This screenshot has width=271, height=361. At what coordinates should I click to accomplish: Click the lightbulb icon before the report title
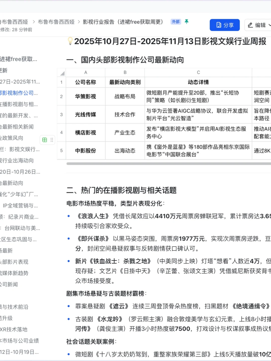click(x=70, y=41)
